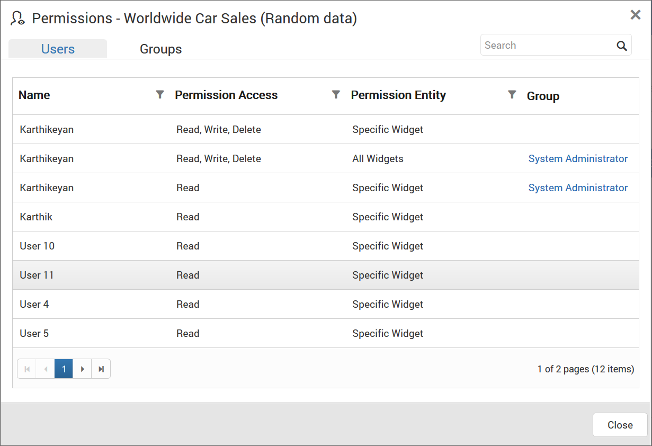Select page 1 in the pager

coord(64,369)
